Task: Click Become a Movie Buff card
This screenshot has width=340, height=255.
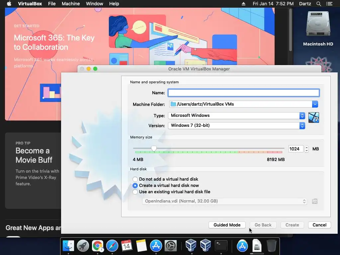Action: tap(33, 171)
